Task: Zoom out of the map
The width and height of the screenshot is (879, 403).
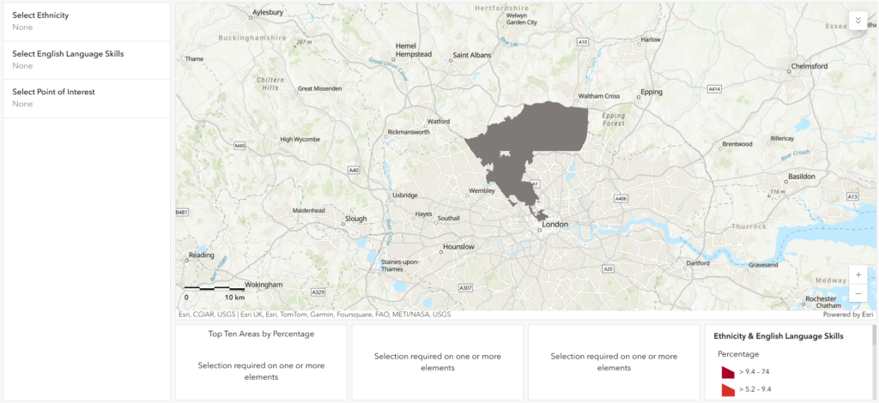Action: pyautogui.click(x=858, y=292)
